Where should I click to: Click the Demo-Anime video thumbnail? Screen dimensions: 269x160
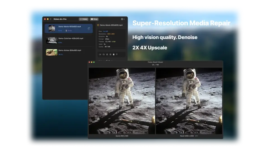pos(52,52)
